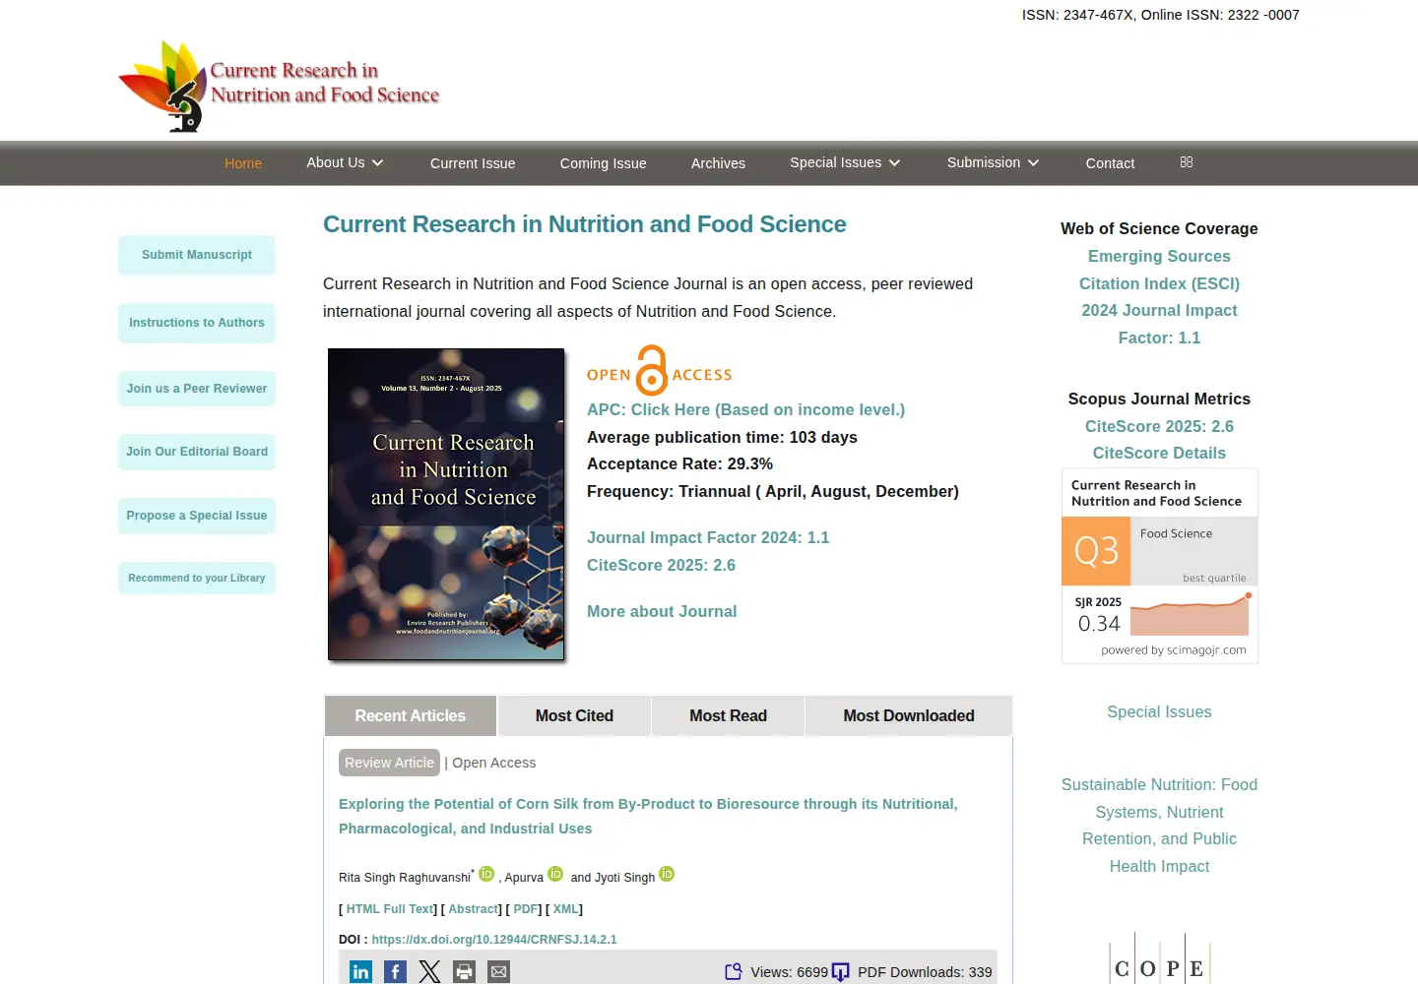Open HTML Full Text link
The image size is (1418, 984).
coord(390,909)
